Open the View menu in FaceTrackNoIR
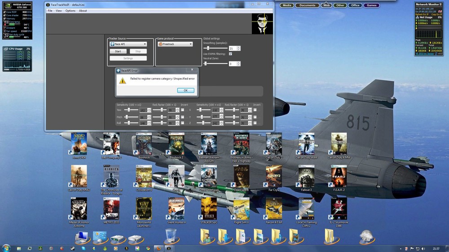Screen dimensions: 449x252 click(x=59, y=11)
